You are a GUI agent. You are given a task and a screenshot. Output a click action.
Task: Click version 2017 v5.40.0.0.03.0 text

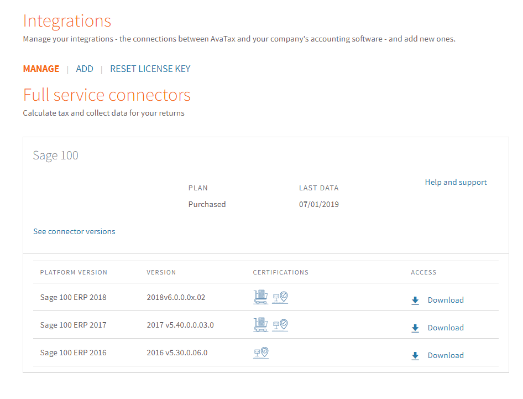[x=180, y=325]
